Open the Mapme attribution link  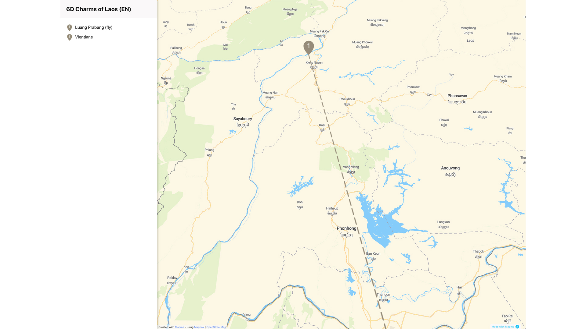(179, 327)
